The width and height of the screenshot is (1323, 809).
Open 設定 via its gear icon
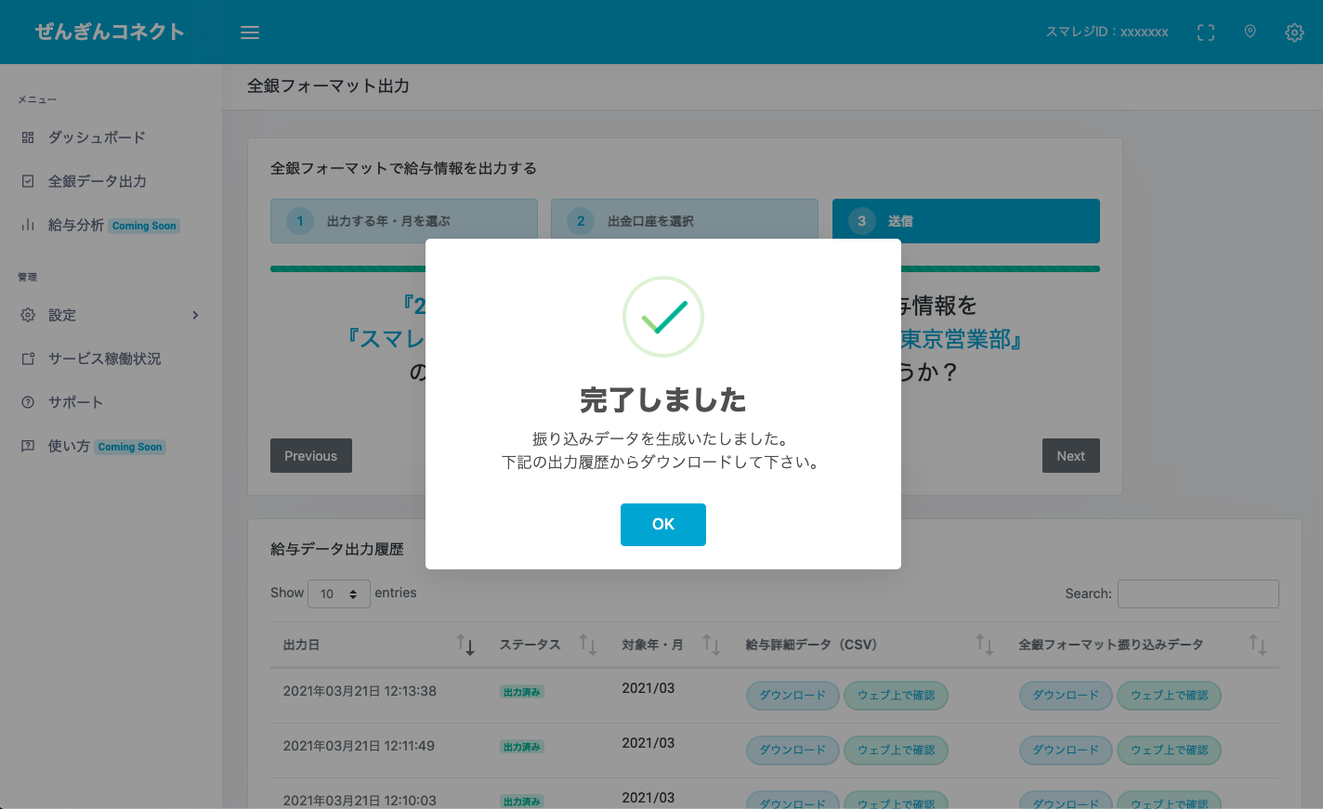28,315
